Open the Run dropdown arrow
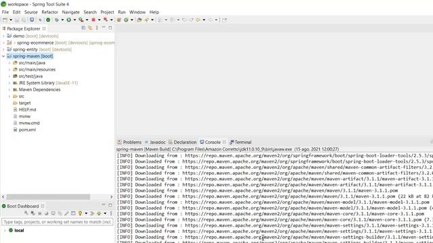 point(74,20)
